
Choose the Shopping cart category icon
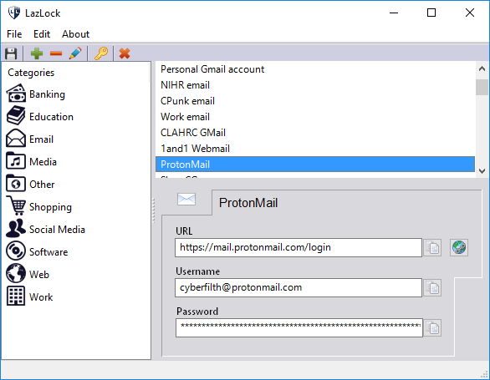click(x=16, y=205)
